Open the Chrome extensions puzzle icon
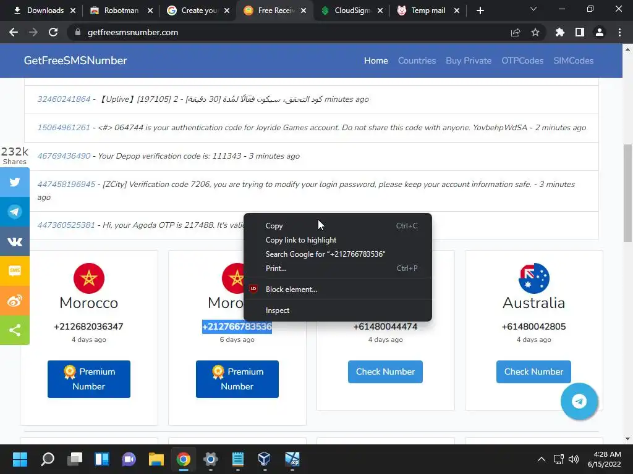Viewport: 633px width, 474px height. pos(559,32)
